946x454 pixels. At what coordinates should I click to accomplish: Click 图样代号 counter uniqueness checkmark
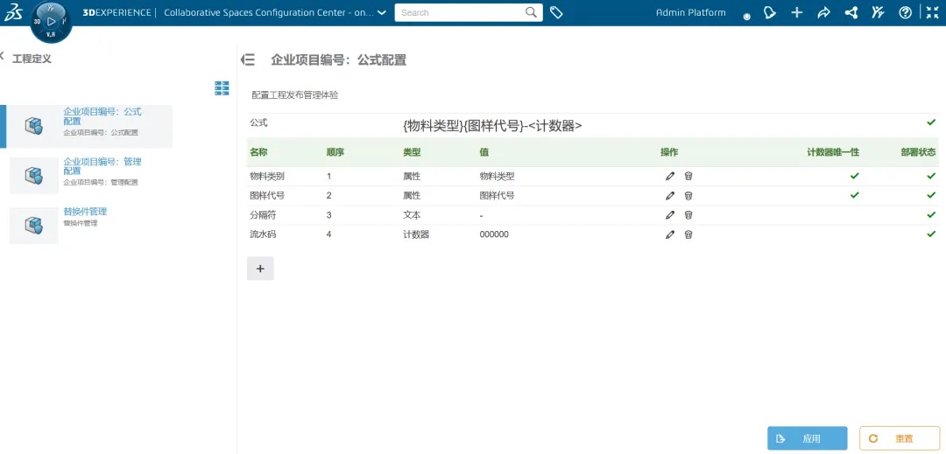tap(855, 196)
